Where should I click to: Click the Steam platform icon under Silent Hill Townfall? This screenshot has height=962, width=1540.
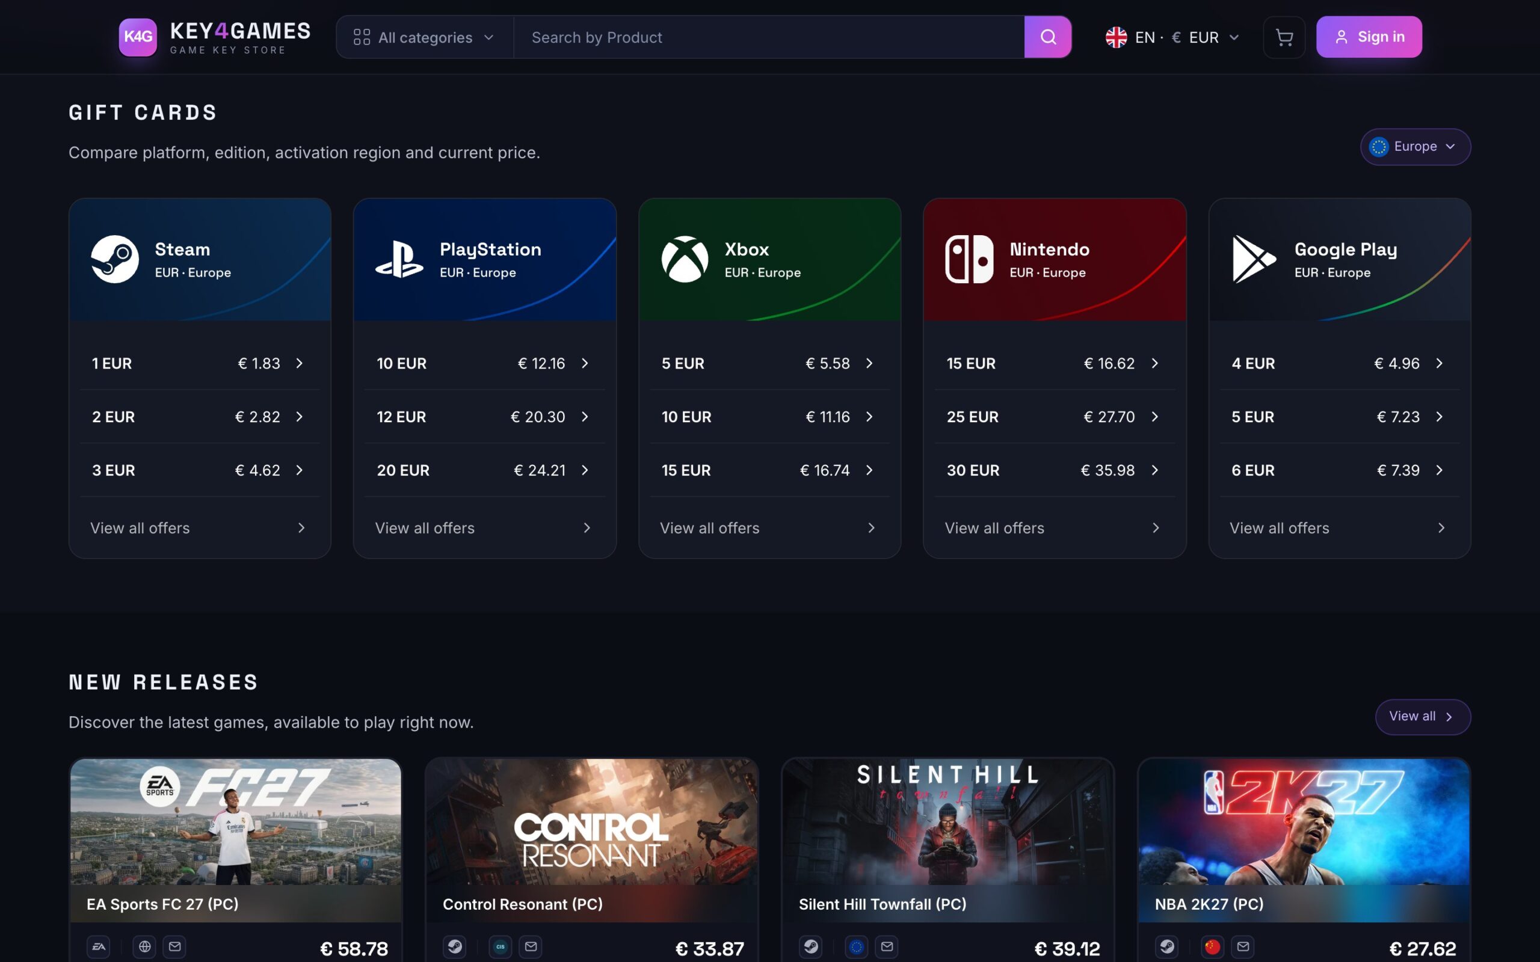[811, 947]
